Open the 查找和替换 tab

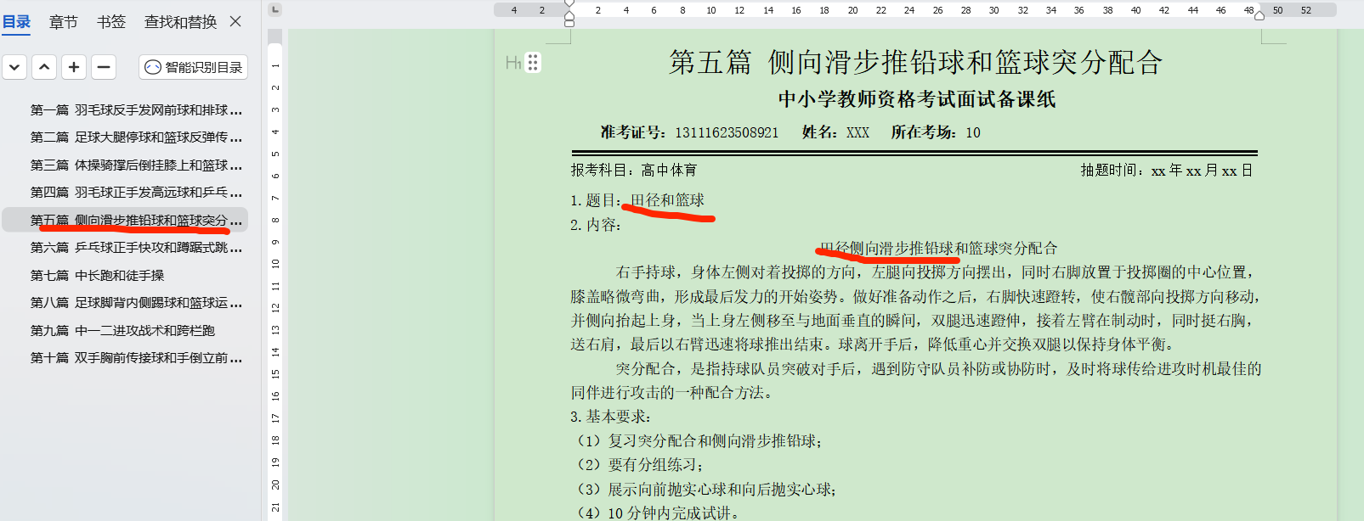[x=180, y=22]
